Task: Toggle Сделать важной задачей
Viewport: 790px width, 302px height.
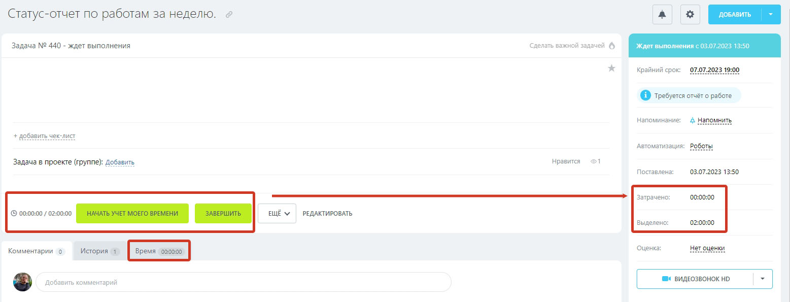Action: coord(567,46)
